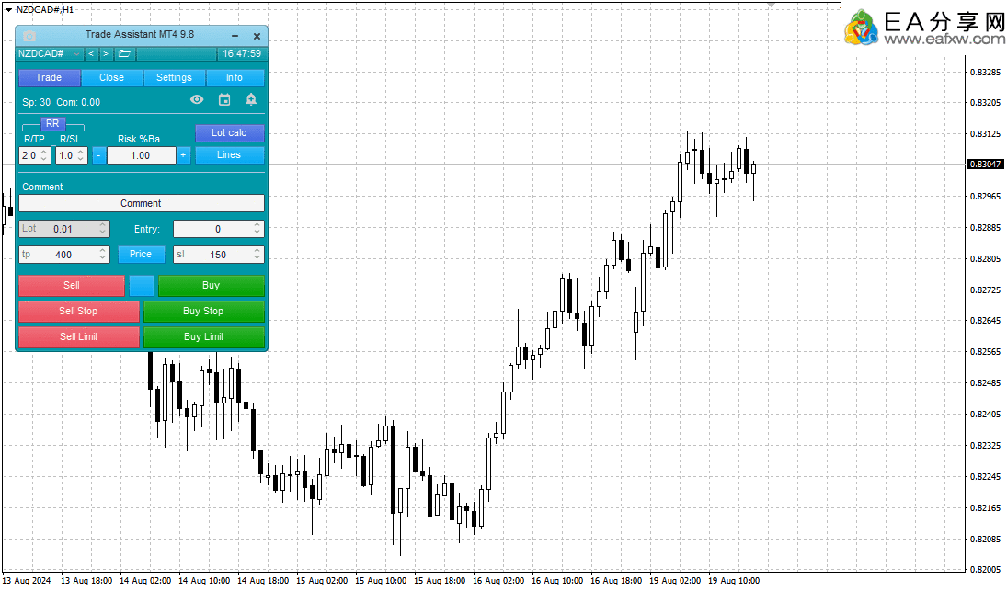The width and height of the screenshot is (1007, 591).
Task: Click the 16:47:59 clock display
Action: tap(242, 54)
